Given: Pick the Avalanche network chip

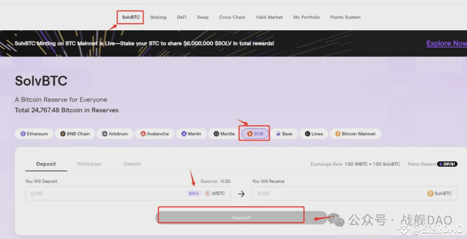Looking at the screenshot, I should click(x=154, y=134).
